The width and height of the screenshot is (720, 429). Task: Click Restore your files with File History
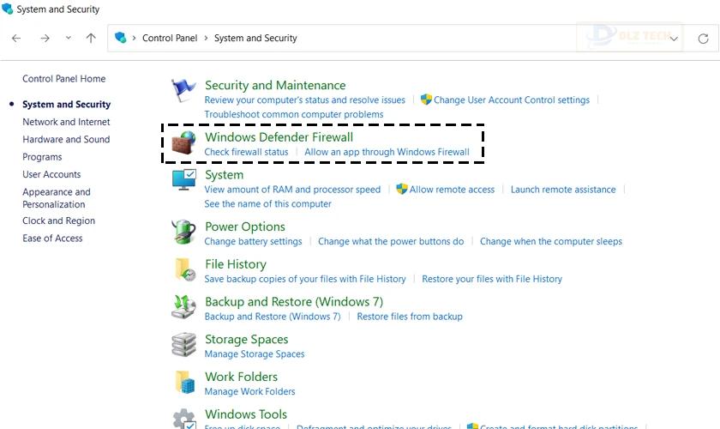coord(492,279)
